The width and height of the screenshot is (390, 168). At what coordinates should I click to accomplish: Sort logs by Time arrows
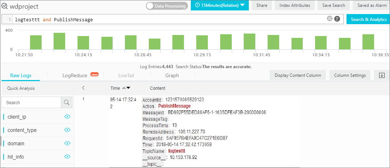(x=126, y=88)
